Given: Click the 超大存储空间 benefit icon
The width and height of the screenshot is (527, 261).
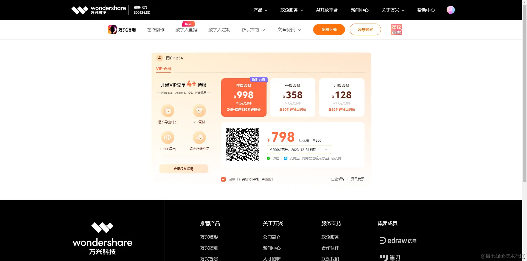Looking at the screenshot, I should tap(199, 138).
